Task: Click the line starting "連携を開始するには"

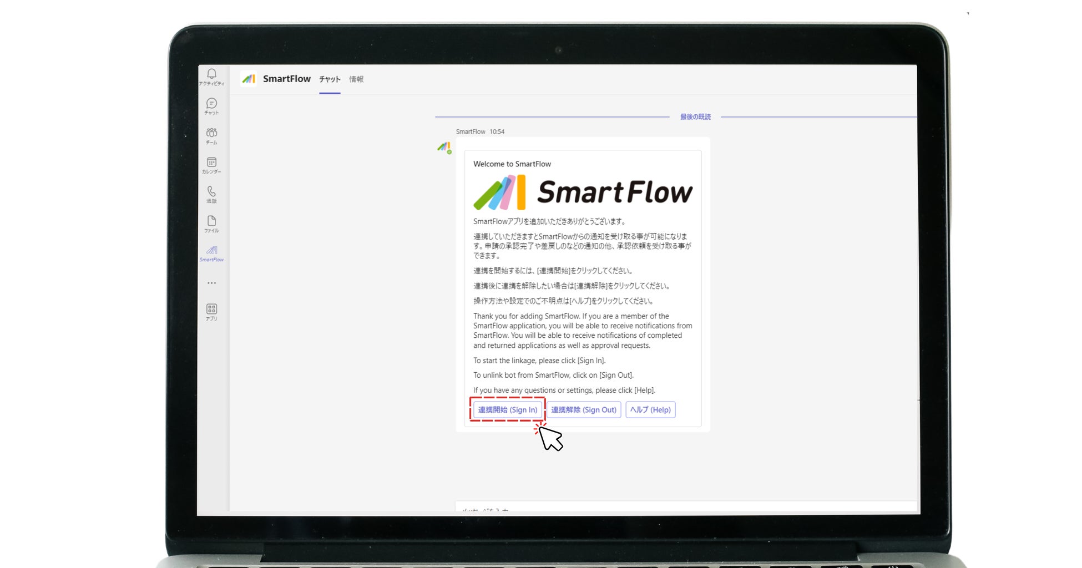Action: [554, 271]
